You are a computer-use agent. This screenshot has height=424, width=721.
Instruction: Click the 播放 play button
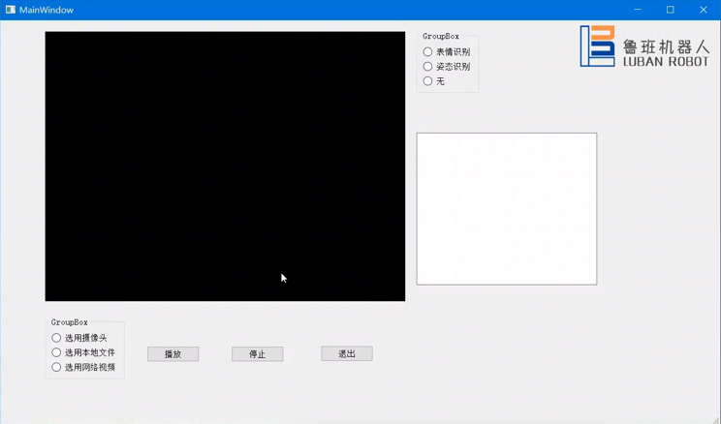pos(172,354)
